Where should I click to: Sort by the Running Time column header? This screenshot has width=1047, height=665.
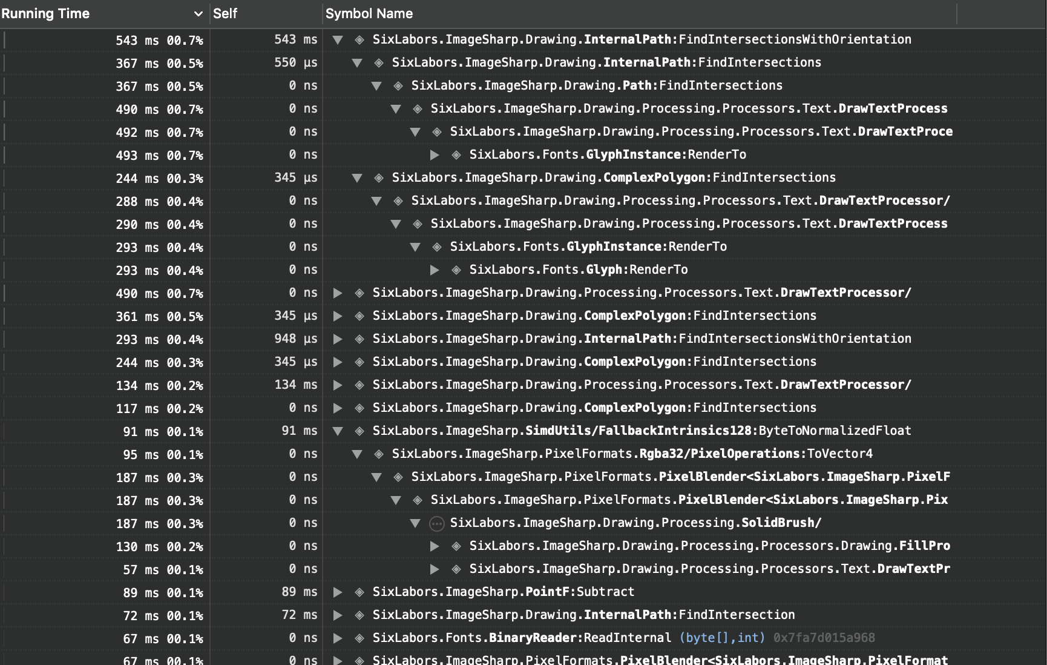tap(45, 13)
